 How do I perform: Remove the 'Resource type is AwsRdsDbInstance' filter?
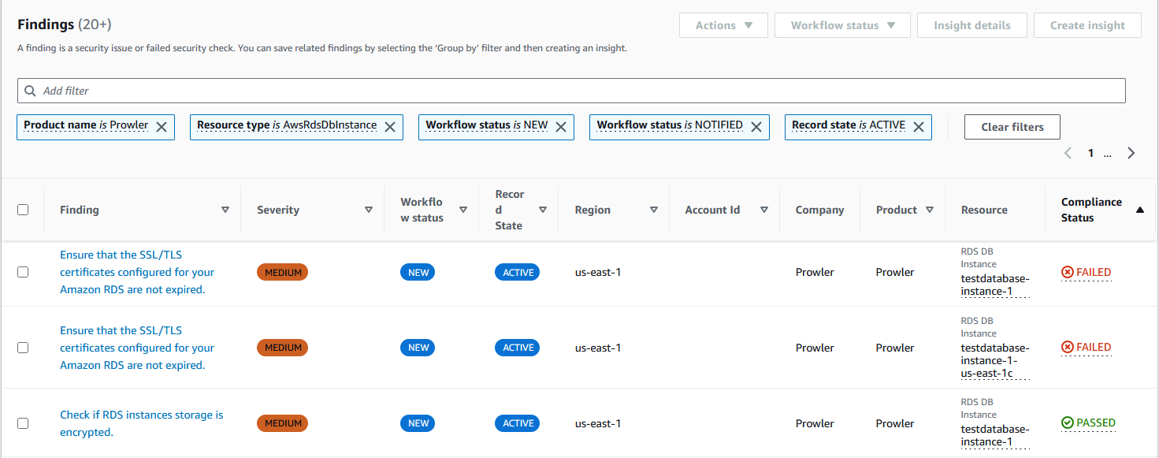point(390,126)
